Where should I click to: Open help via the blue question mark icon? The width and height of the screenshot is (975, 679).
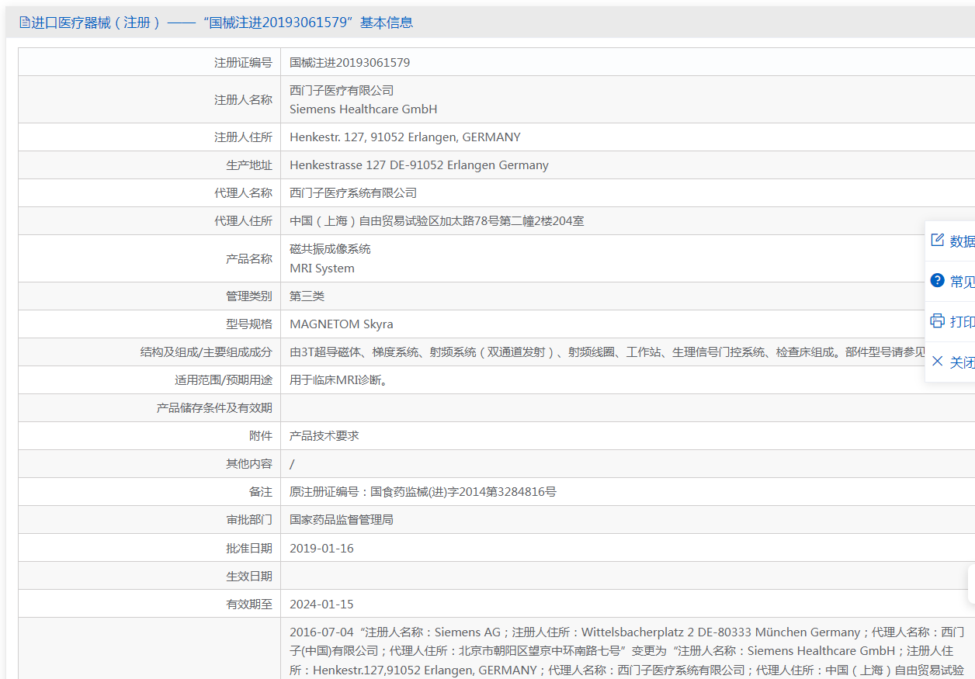pos(937,281)
